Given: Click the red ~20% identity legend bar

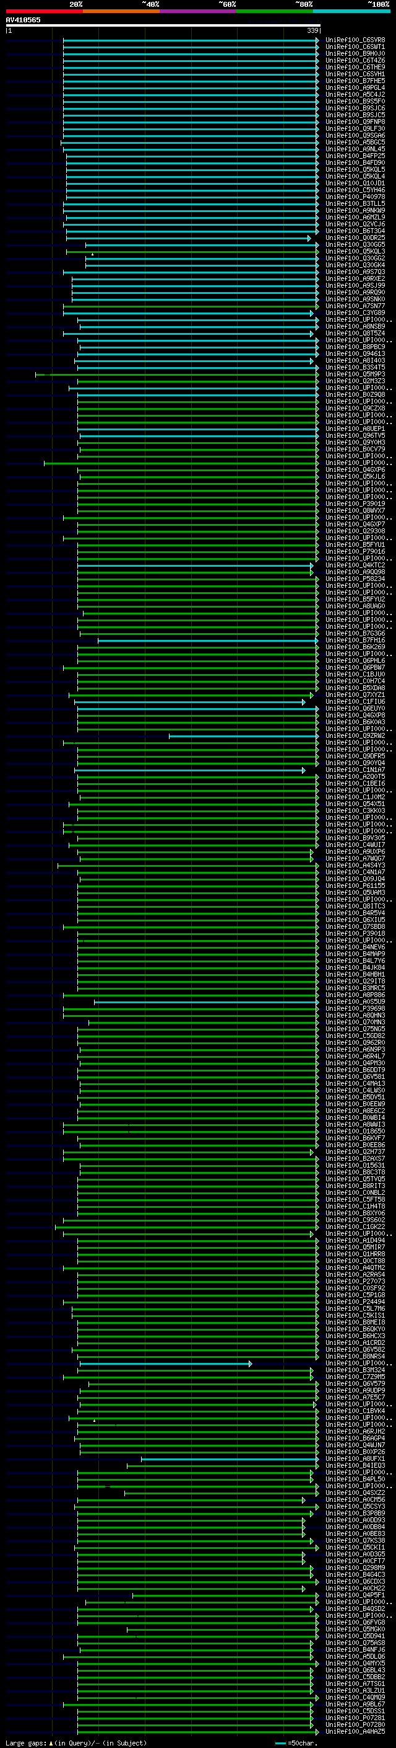Looking at the screenshot, I should tap(44, 11).
